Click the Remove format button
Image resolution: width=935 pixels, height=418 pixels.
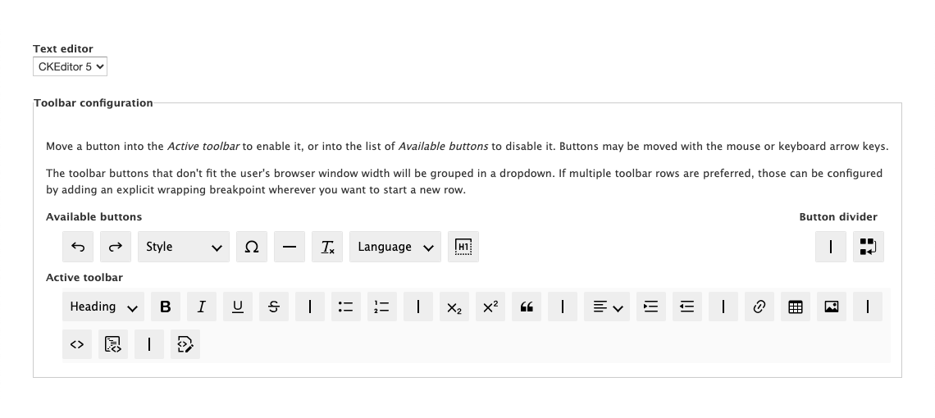tap(327, 247)
